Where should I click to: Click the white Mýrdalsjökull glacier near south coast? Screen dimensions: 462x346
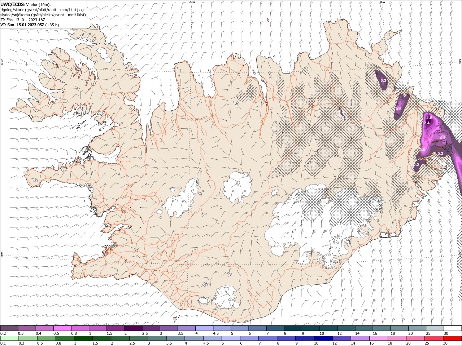tap(226, 297)
